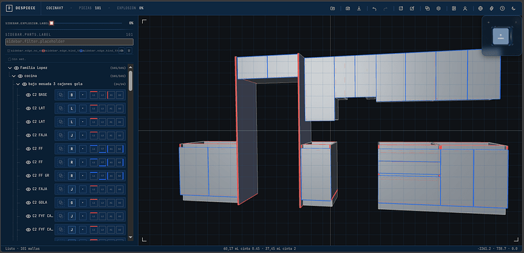Click the duplicate icon on the C2 BASE row

[61, 95]
